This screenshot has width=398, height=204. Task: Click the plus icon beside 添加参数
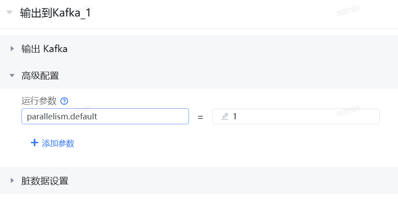click(x=34, y=143)
